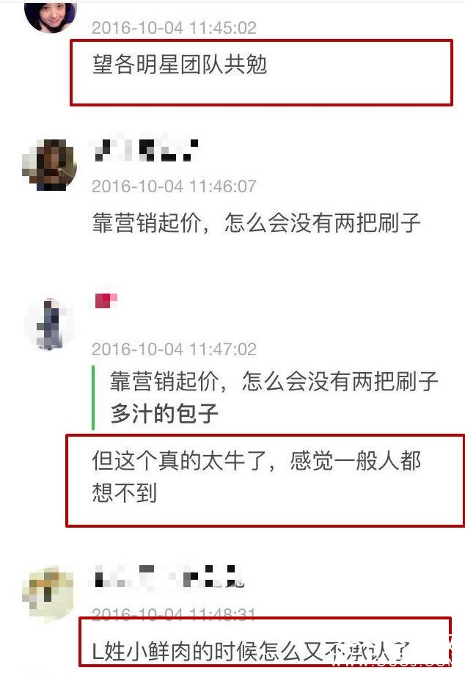The image size is (465, 673).
Task: Click the green vertical quote bar
Action: [93, 398]
